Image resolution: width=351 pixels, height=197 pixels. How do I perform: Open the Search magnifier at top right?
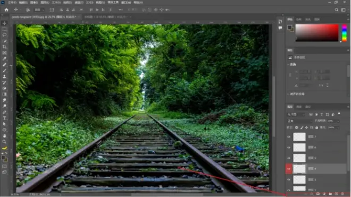337,10
